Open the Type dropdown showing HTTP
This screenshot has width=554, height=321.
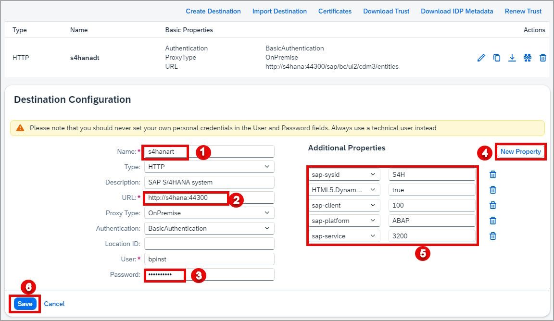tap(209, 167)
